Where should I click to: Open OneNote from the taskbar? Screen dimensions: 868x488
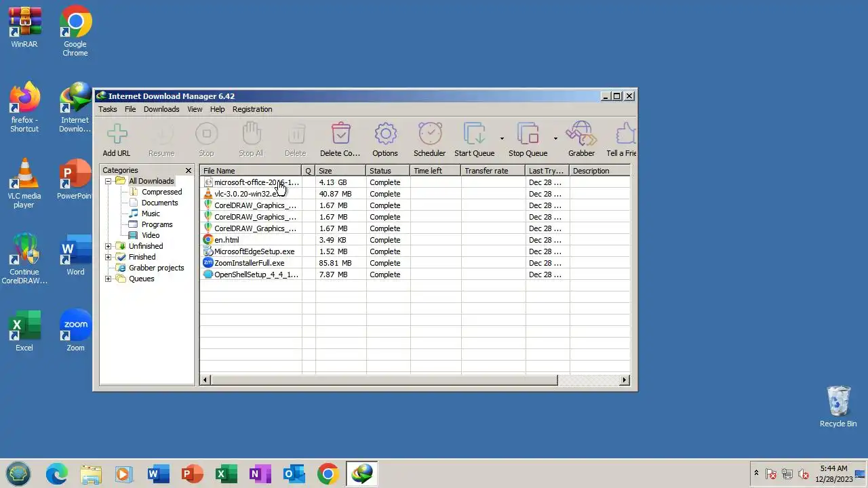[x=260, y=474]
